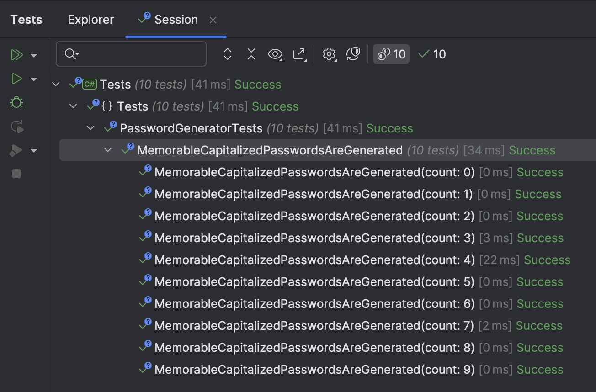Stop the test run with the square icon
The image size is (596, 392).
coord(16,174)
